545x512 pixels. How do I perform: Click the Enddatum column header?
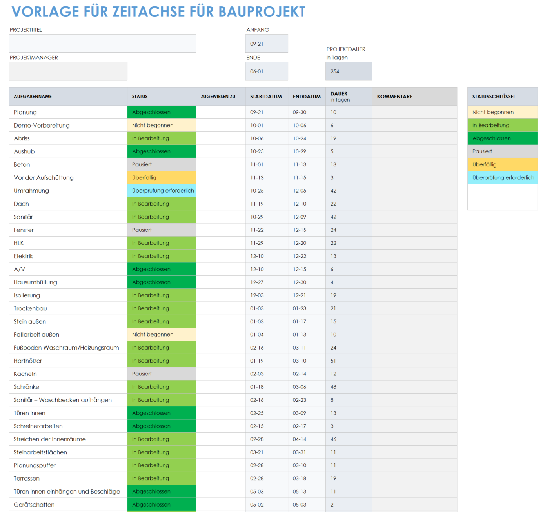[x=307, y=97]
